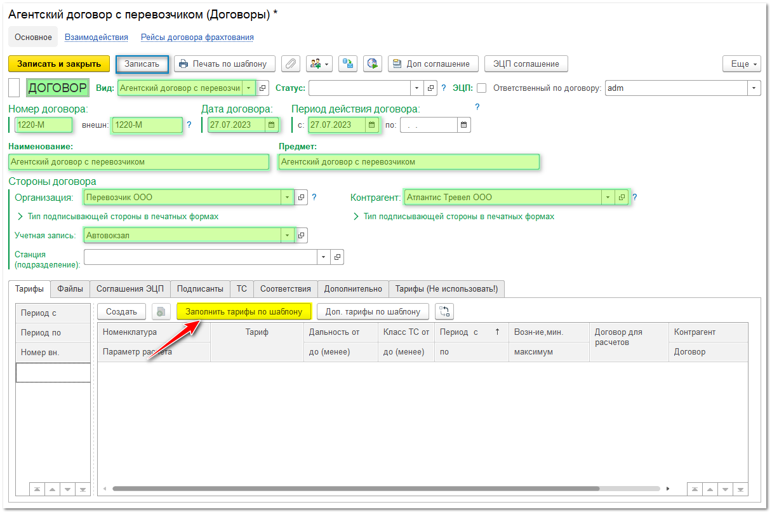Click the copy icon next to Создать

pyautogui.click(x=161, y=312)
